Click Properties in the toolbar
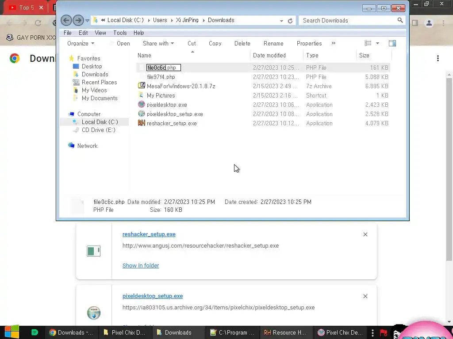This screenshot has width=453, height=339. click(x=309, y=44)
